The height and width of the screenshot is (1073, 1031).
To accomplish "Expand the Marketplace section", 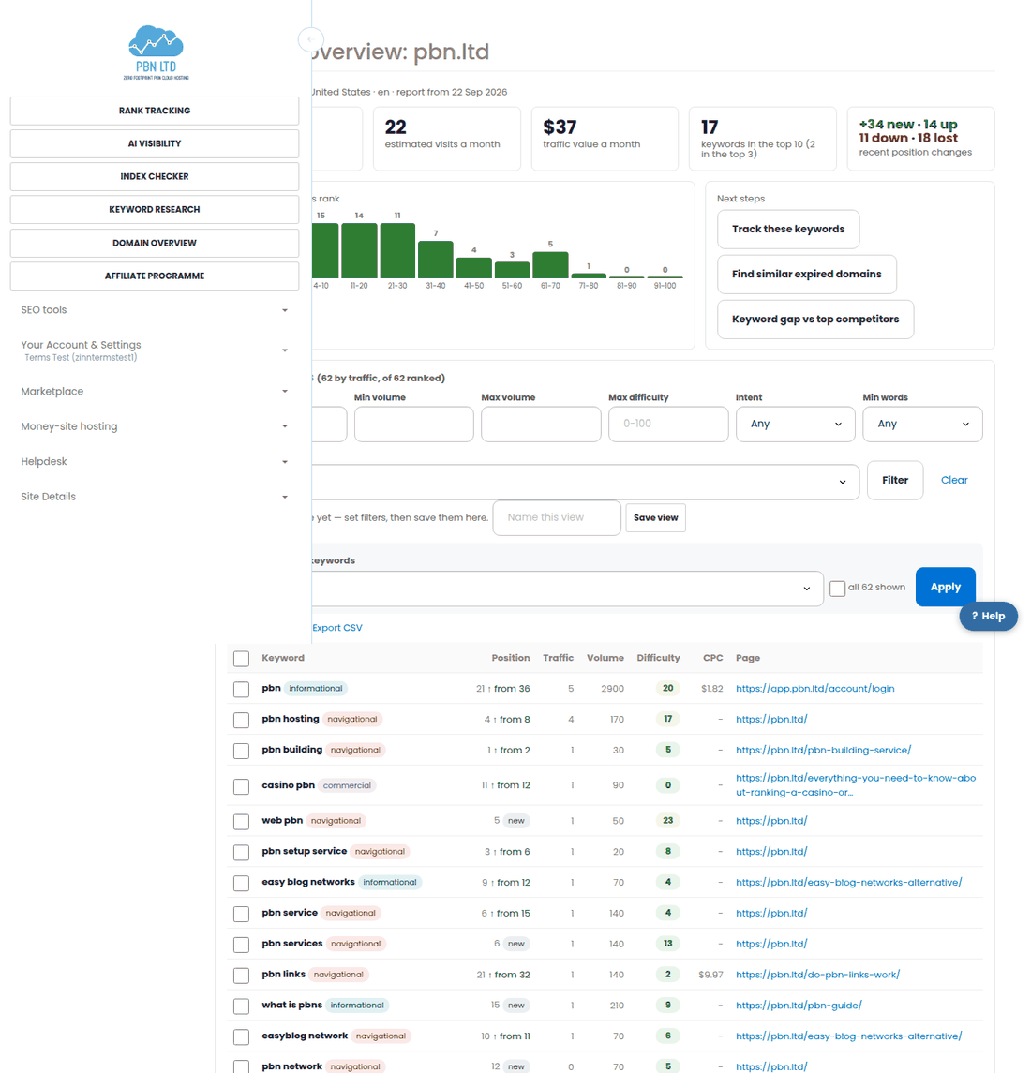I will 155,392.
